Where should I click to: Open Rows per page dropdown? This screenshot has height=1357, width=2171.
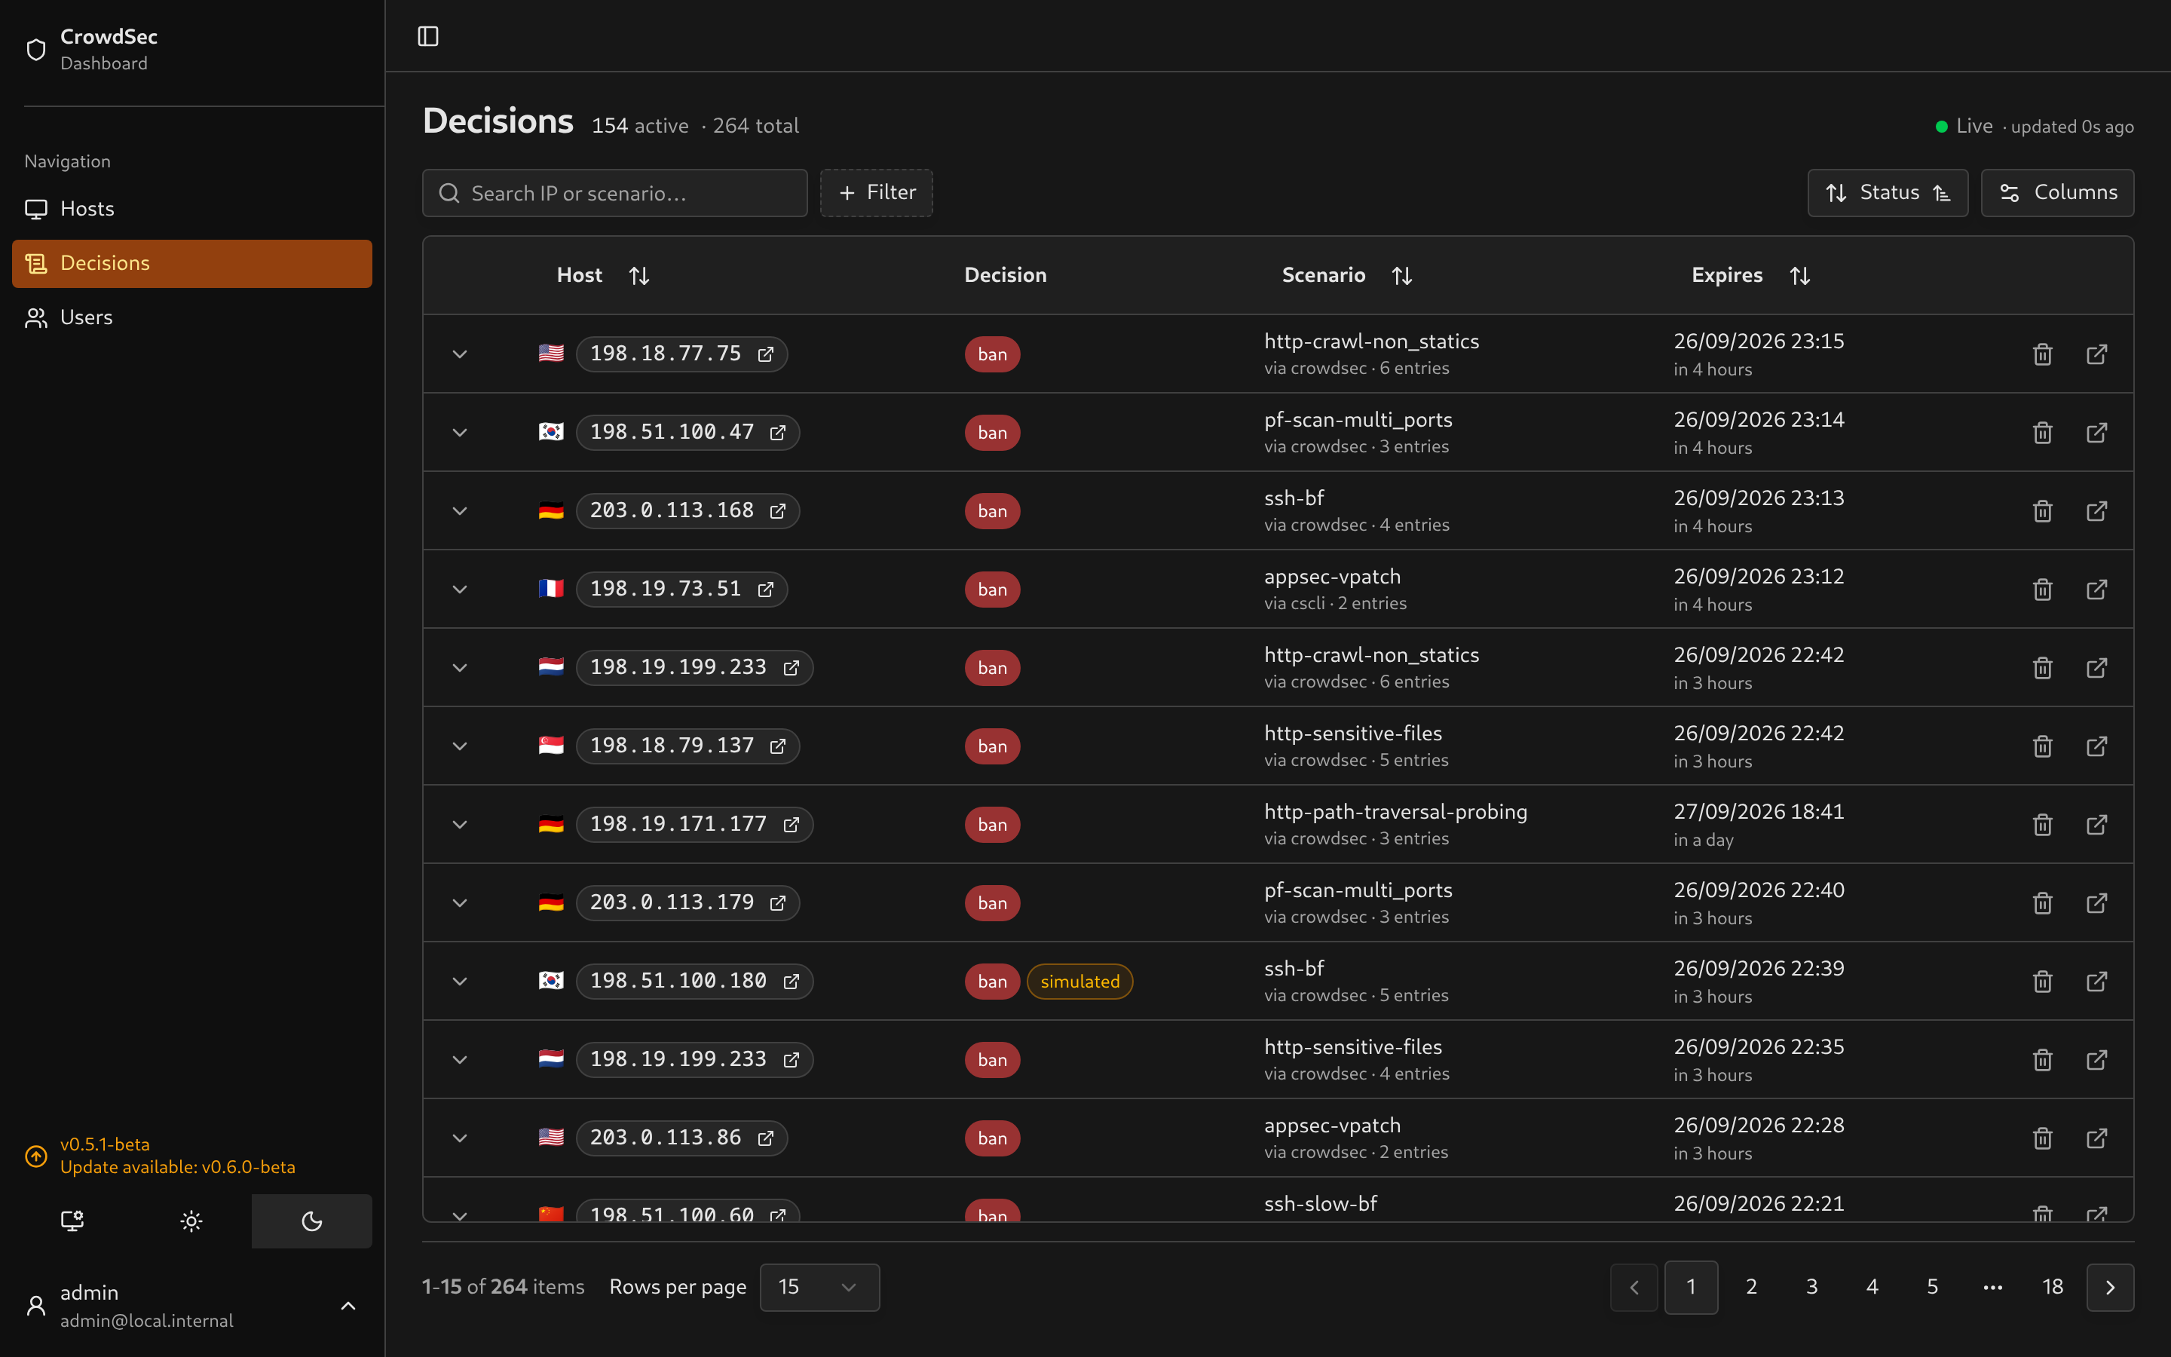tap(819, 1287)
